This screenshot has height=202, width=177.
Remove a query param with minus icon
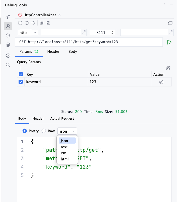click(27, 68)
